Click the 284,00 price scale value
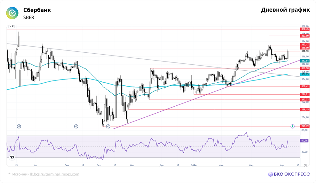This screenshot has height=183, width=316. click(305, 117)
